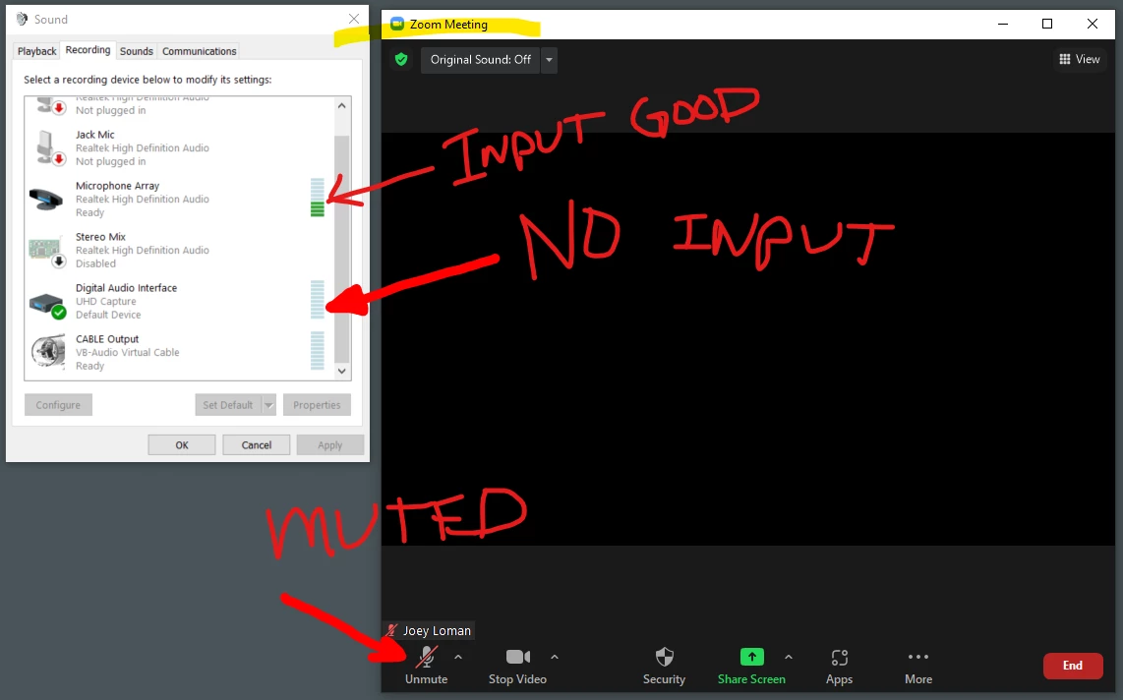Viewport: 1123px width, 700px height.
Task: Minimize the Zoom Meeting window
Action: point(1003,25)
